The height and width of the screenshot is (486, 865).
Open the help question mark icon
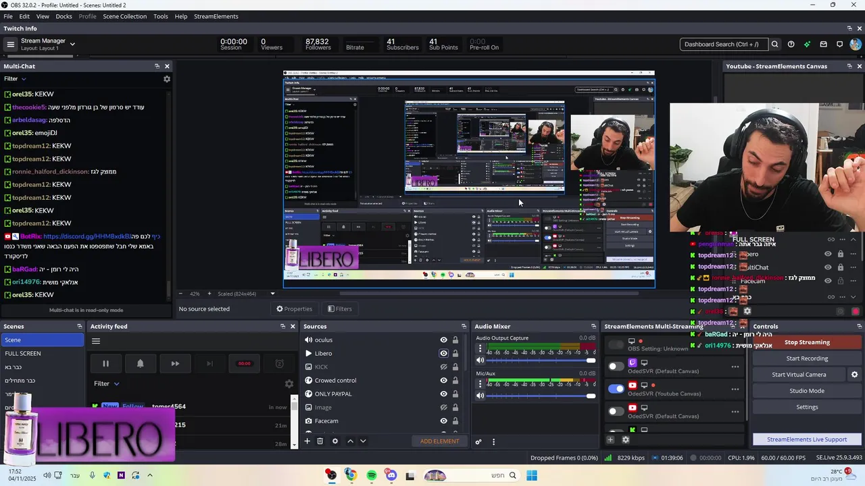[791, 45]
